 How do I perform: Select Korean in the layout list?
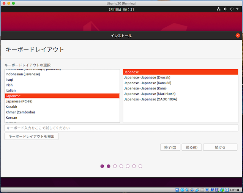pyautogui.click(x=62, y=118)
